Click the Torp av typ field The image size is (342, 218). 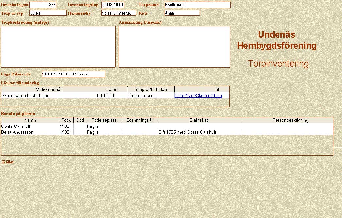(x=48, y=13)
